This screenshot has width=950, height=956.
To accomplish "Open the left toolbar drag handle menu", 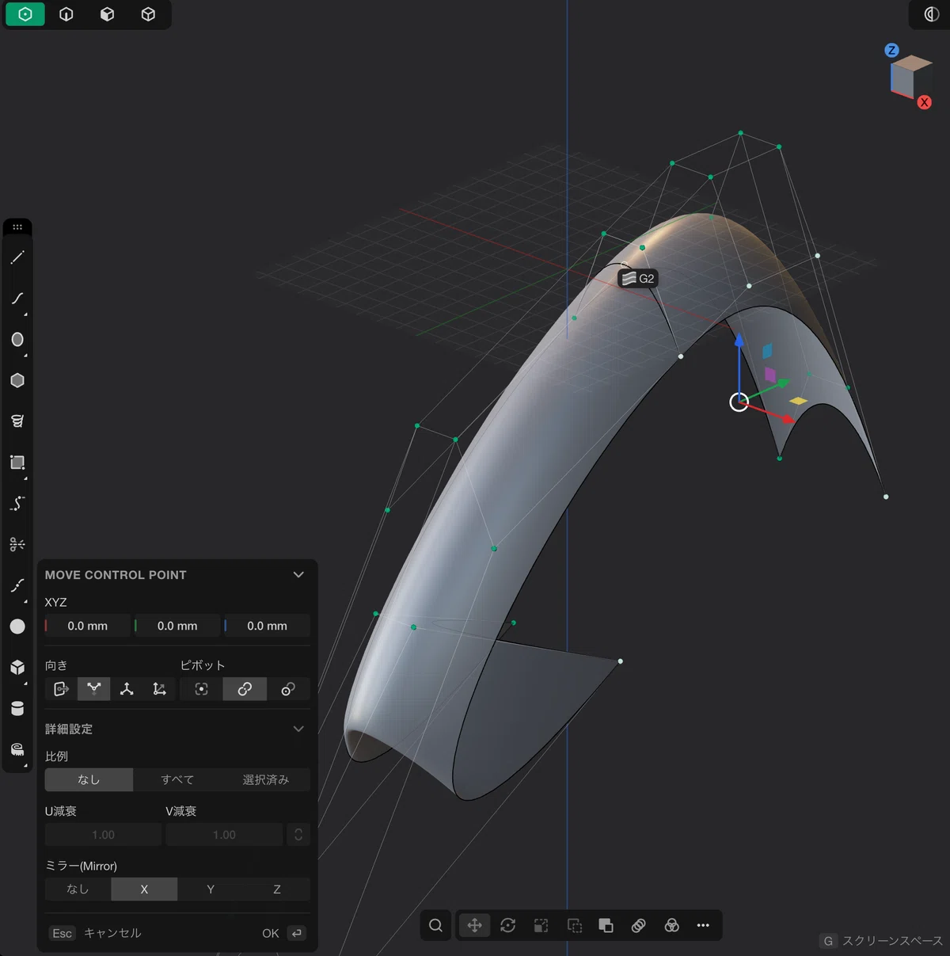I will 17,227.
